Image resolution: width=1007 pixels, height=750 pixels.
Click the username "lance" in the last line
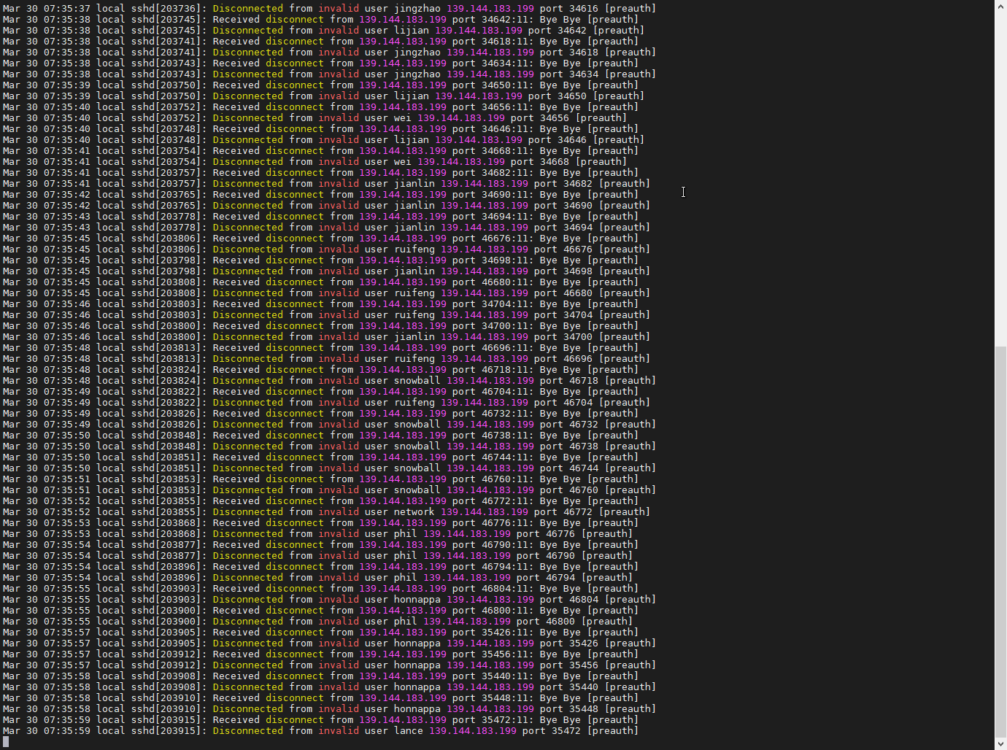pyautogui.click(x=408, y=731)
